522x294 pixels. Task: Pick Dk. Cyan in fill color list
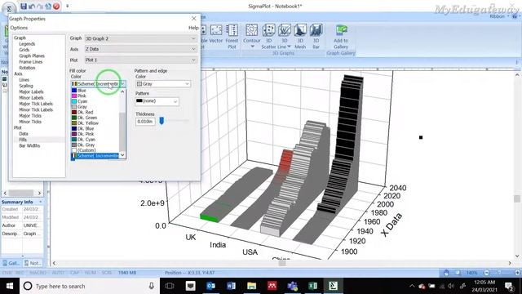point(95,140)
